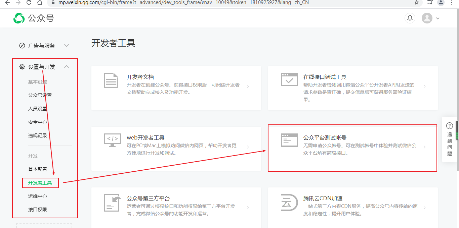This screenshot has height=228, width=459.
Task: Open 运维中心 in sidebar
Action: [x=38, y=196]
